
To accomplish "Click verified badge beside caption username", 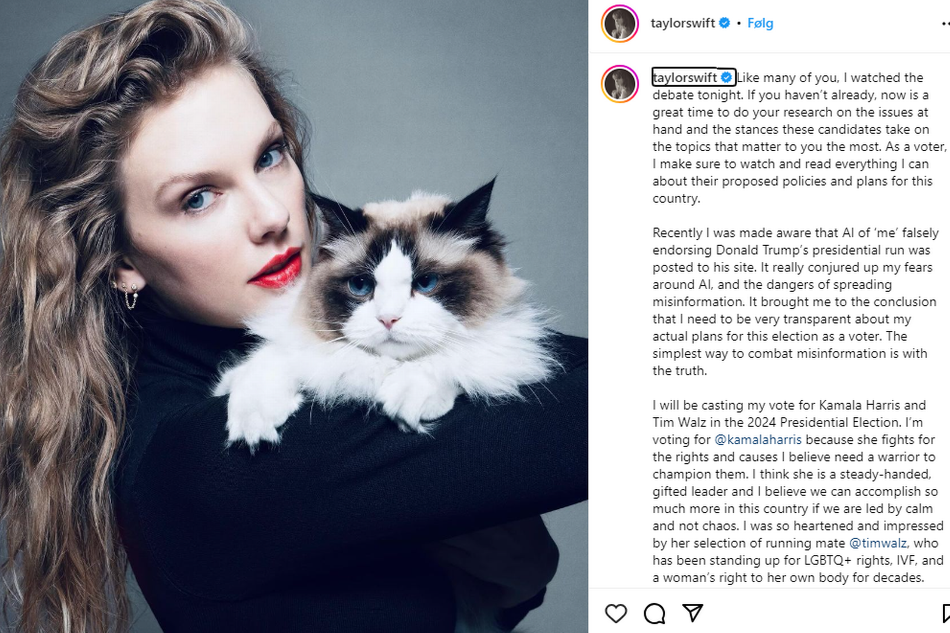I will tap(726, 78).
